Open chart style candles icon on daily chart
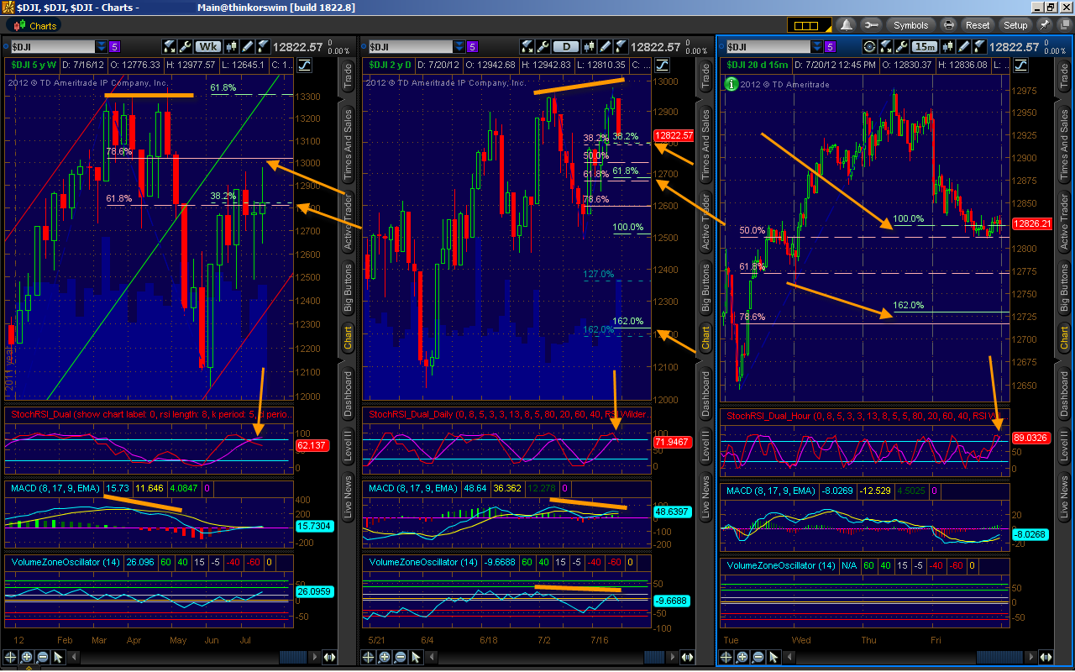This screenshot has height=672, width=1075. (590, 47)
